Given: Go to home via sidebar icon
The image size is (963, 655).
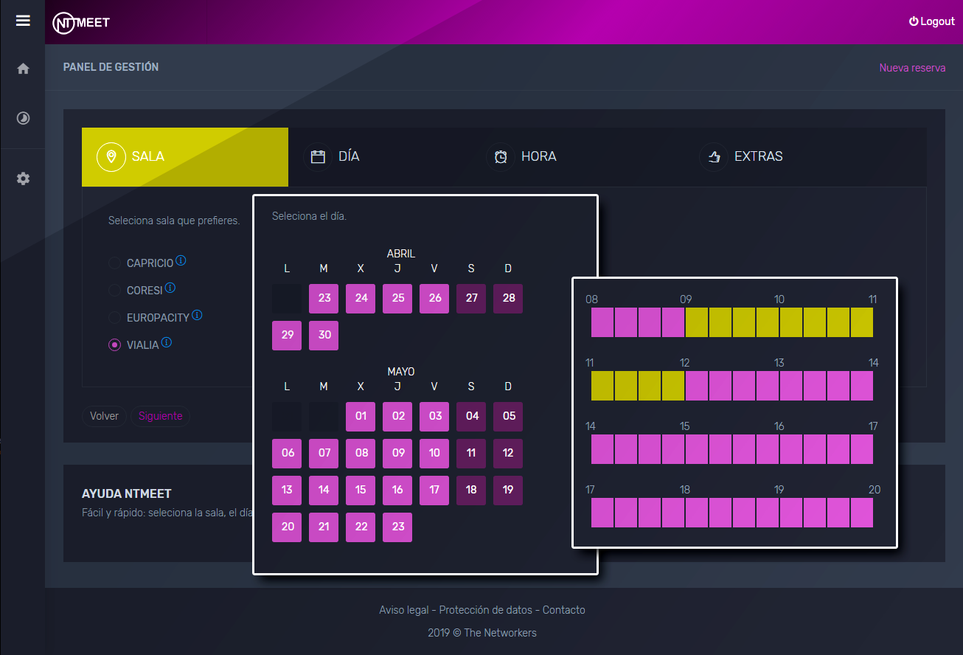Looking at the screenshot, I should tap(23, 69).
